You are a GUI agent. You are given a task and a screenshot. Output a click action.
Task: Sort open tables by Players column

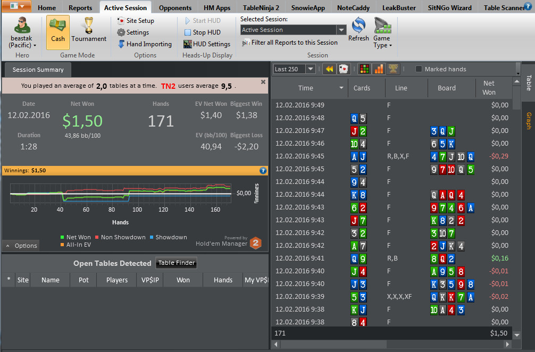coord(117,280)
